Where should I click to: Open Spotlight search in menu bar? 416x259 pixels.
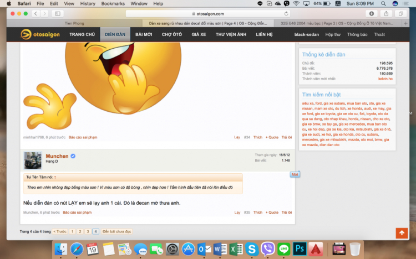(x=383, y=3)
